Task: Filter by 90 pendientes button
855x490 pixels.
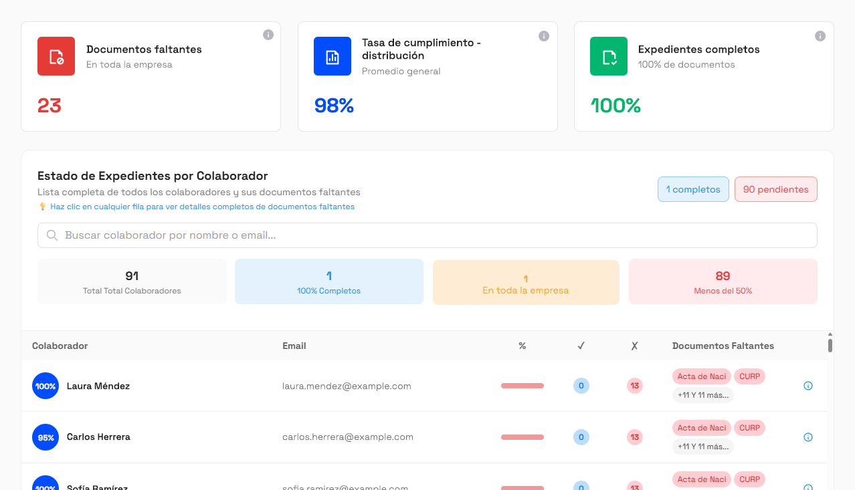Action: pyautogui.click(x=776, y=189)
